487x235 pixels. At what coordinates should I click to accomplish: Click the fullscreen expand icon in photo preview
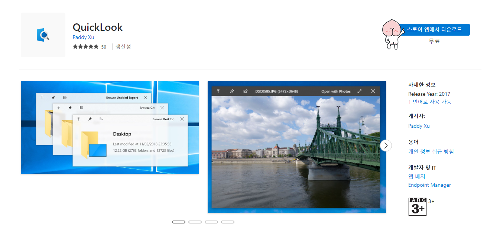pyautogui.click(x=359, y=91)
